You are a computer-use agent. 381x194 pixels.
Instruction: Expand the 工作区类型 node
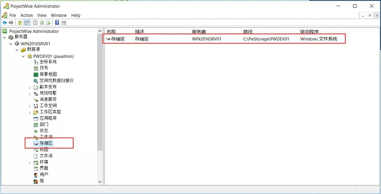30,112
